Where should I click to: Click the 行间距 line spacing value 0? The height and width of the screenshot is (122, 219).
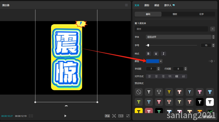(178, 69)
